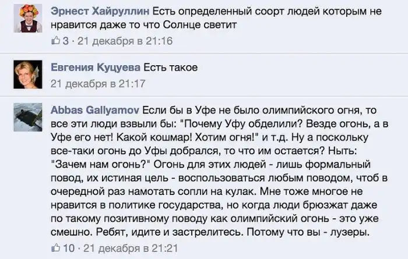View the 10 likes count on Abbas's comment
Image resolution: width=408 pixels, height=259 pixels.
pyautogui.click(x=68, y=247)
